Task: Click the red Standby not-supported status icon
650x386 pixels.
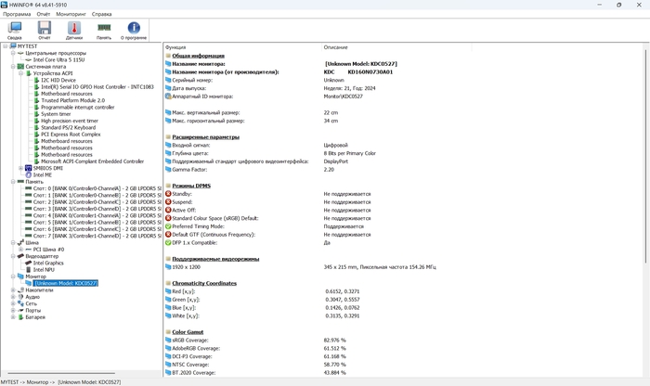Action: [168, 194]
